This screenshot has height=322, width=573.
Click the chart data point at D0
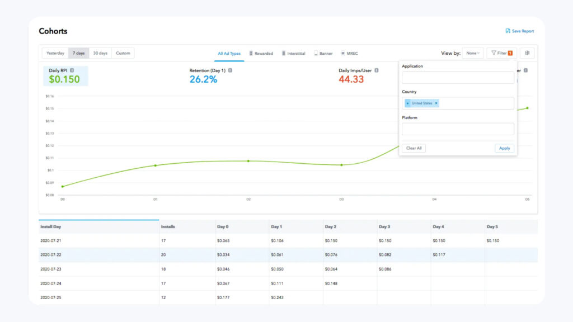pyautogui.click(x=63, y=187)
